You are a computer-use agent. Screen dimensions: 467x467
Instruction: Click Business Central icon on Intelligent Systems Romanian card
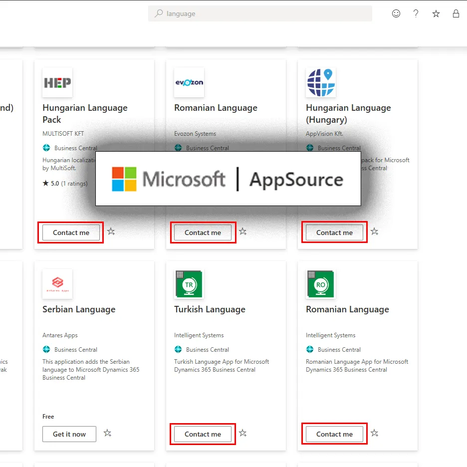tap(310, 349)
